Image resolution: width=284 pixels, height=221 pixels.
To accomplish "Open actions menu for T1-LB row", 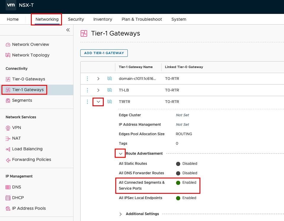I will click(87, 90).
